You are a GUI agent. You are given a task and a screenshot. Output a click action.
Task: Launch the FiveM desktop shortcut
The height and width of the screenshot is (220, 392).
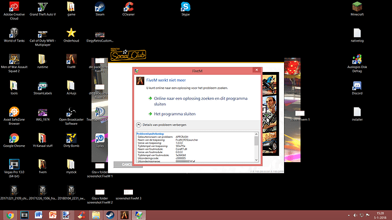pyautogui.click(x=71, y=61)
